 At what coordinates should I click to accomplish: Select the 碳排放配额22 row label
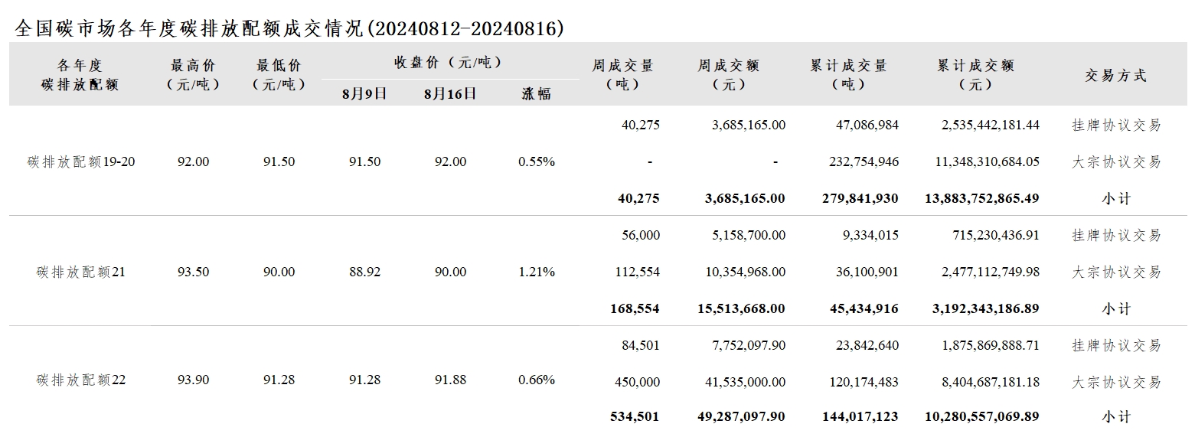pyautogui.click(x=81, y=380)
